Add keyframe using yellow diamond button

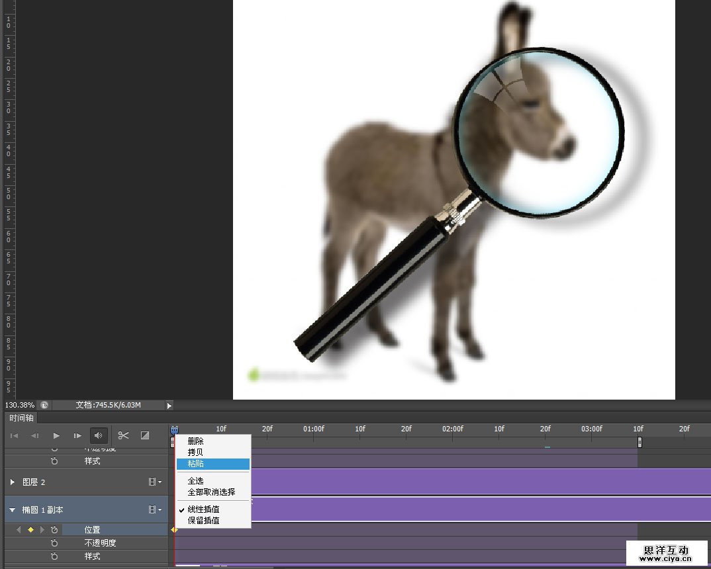pyautogui.click(x=30, y=530)
